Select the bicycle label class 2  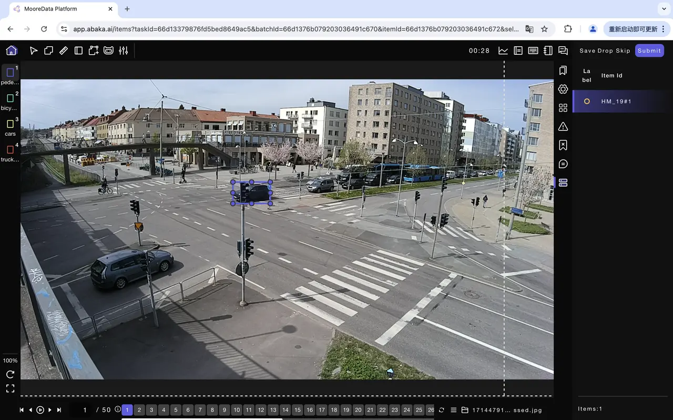pos(10,102)
